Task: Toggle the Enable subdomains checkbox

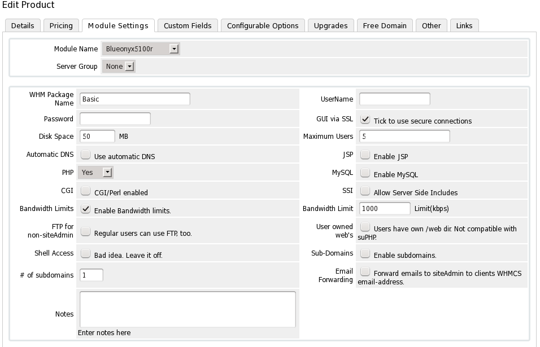Action: click(x=365, y=254)
